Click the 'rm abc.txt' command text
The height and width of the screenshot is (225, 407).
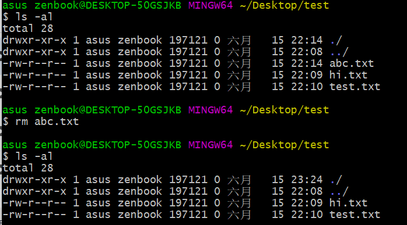click(x=47, y=122)
